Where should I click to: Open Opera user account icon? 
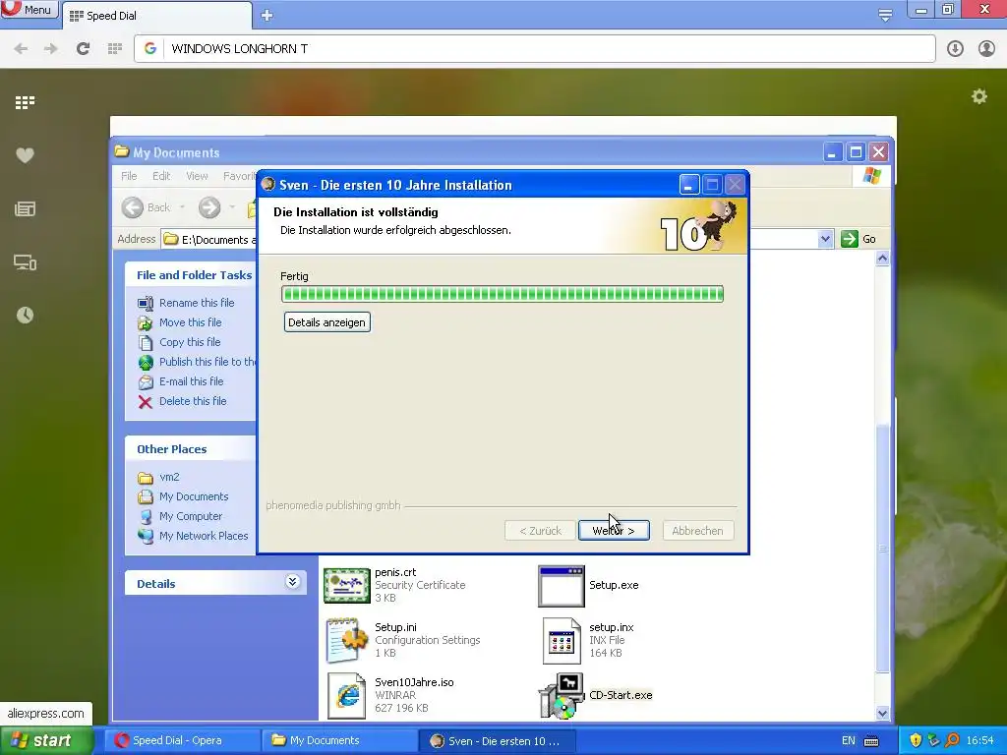pos(986,48)
